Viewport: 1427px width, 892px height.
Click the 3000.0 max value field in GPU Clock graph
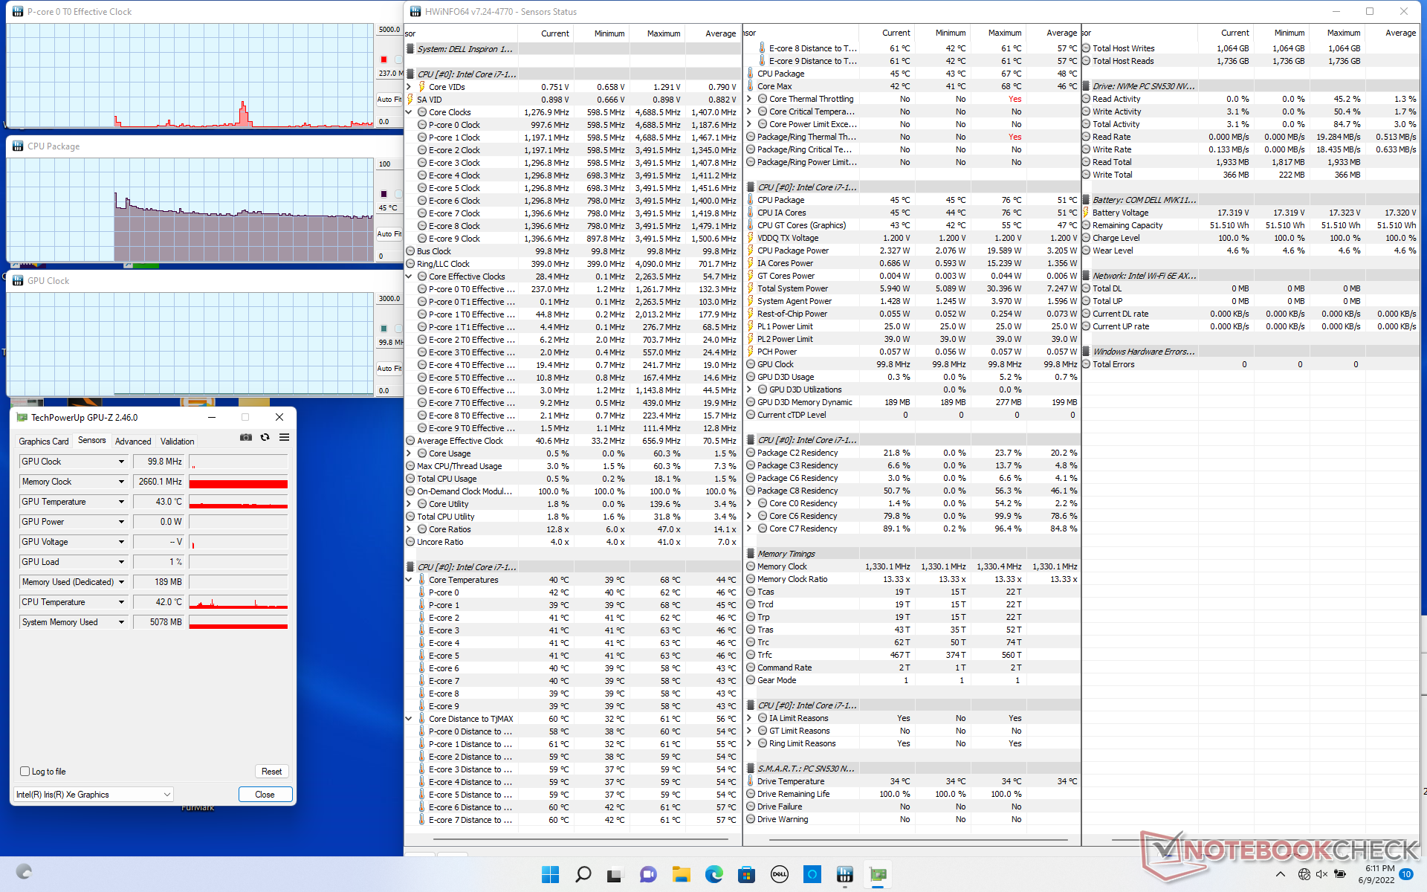coord(389,299)
